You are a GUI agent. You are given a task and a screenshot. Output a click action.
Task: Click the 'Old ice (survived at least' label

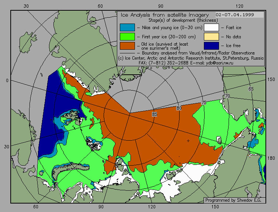165,44
